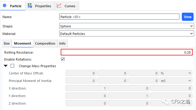The image size is (196, 110).
Task: Click the blue Particle circle icon
Action: 5,5
